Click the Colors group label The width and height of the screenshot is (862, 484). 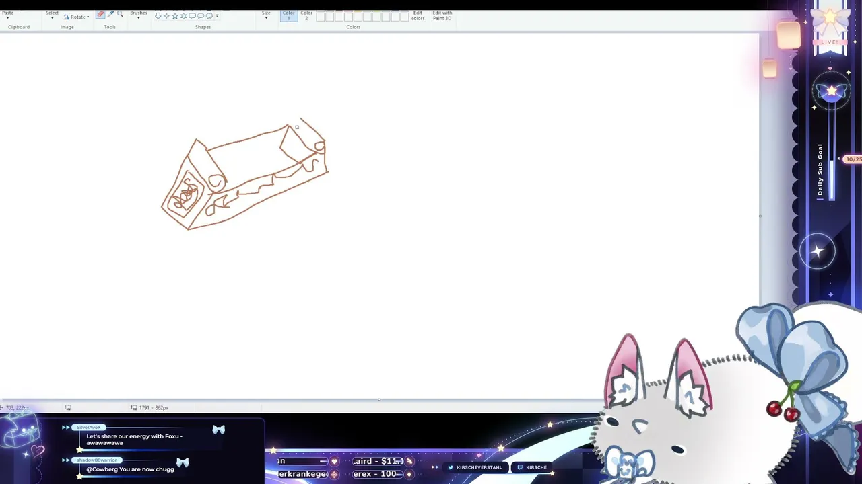point(354,27)
